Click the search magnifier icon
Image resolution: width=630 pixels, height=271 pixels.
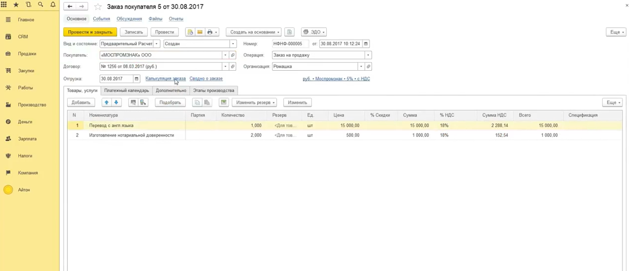click(x=40, y=5)
